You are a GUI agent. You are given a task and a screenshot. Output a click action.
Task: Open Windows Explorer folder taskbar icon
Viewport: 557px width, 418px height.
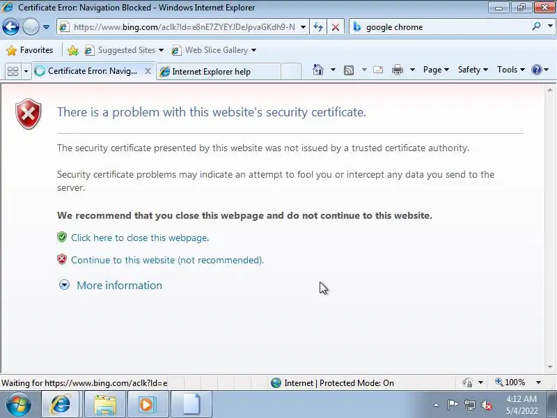[x=105, y=405]
